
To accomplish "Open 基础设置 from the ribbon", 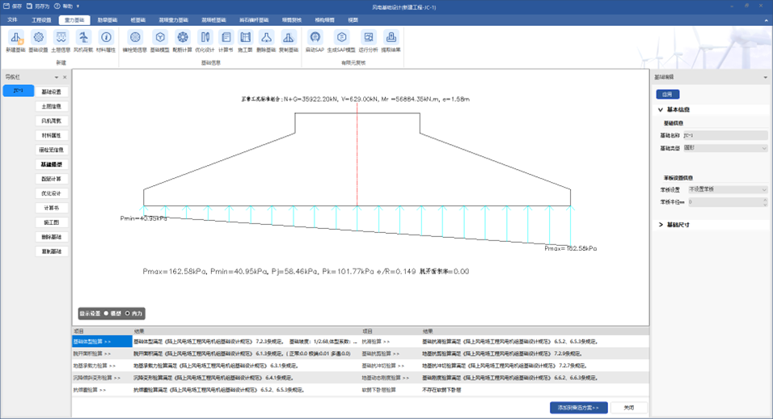I will (38, 40).
